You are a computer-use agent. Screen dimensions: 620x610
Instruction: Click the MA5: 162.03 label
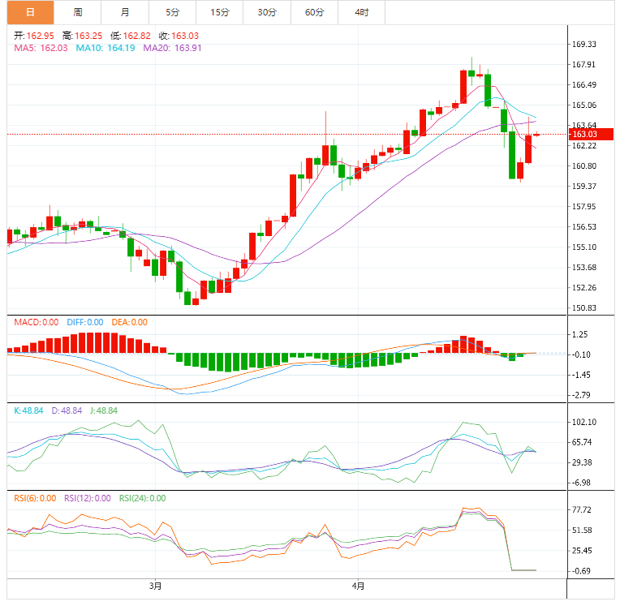(x=41, y=48)
